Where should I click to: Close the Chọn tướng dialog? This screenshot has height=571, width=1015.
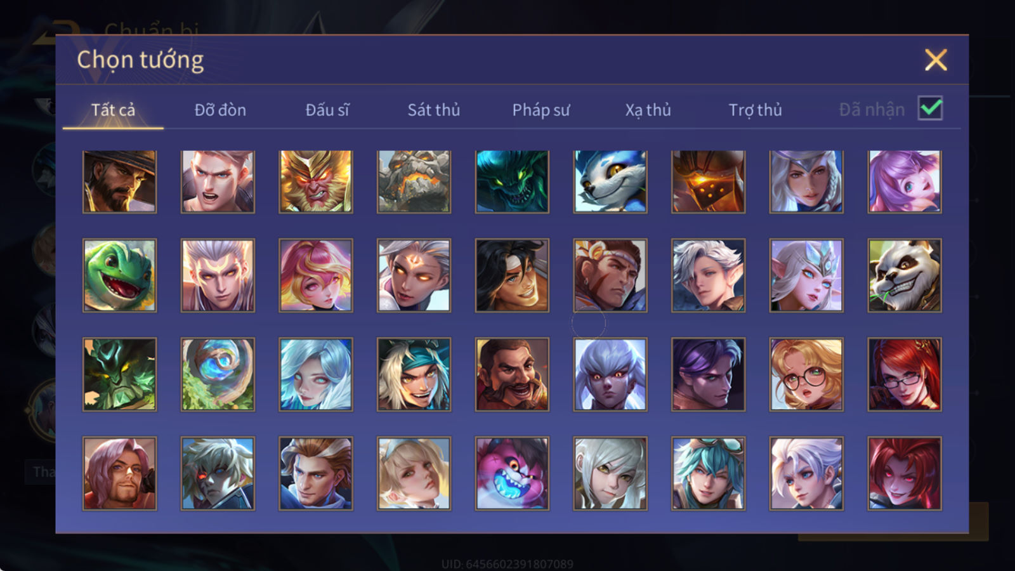(936, 60)
